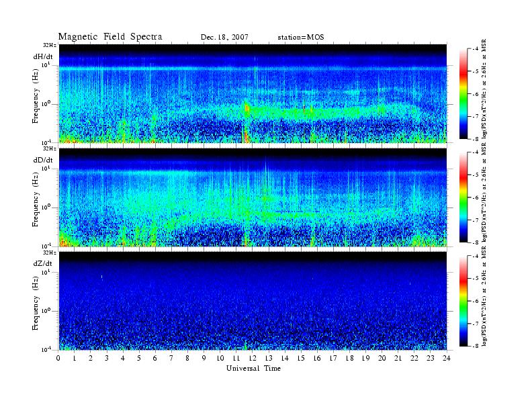Click the dH/dt spectrogram plot
Screen dimensions: 532x411
pos(253,93)
